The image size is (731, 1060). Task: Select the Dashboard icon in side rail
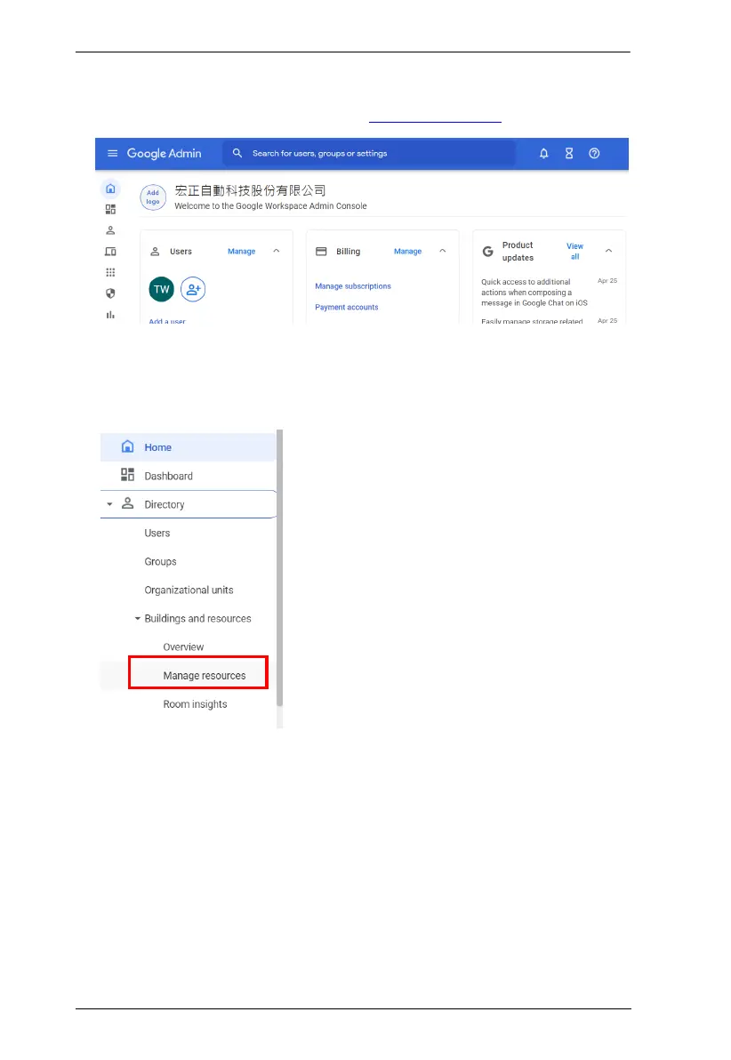pyautogui.click(x=110, y=210)
